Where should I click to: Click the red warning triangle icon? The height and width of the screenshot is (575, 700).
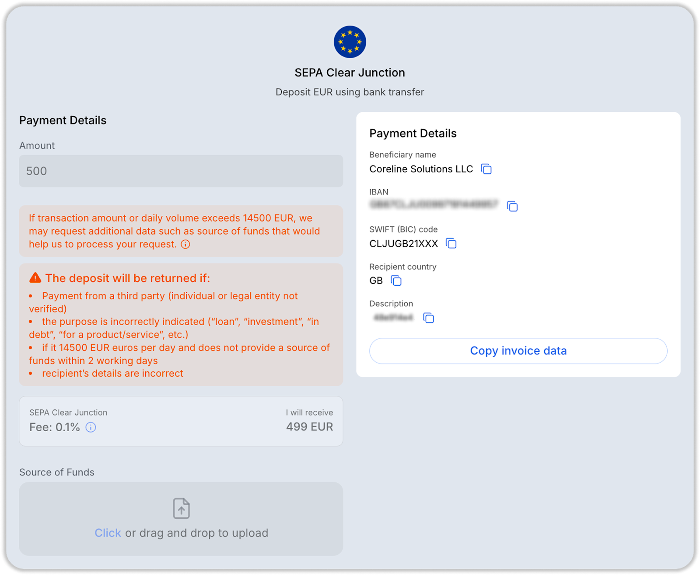click(x=35, y=278)
